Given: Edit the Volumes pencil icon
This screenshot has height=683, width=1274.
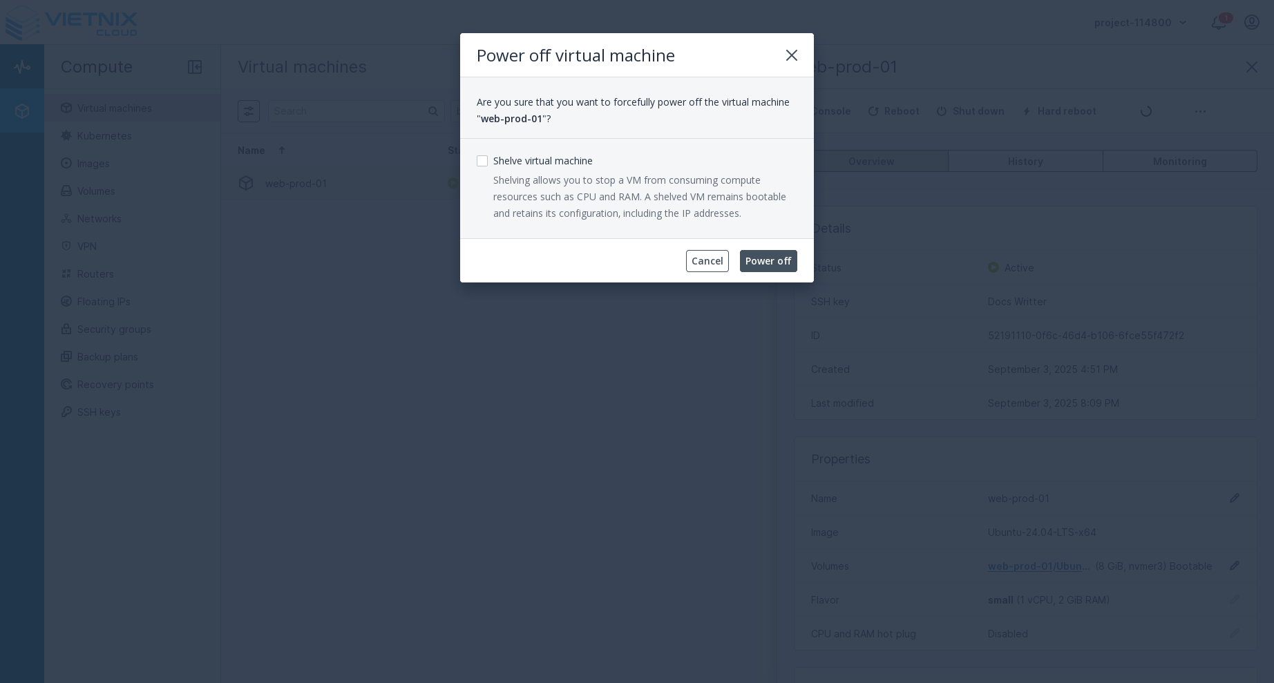Looking at the screenshot, I should [x=1235, y=566].
